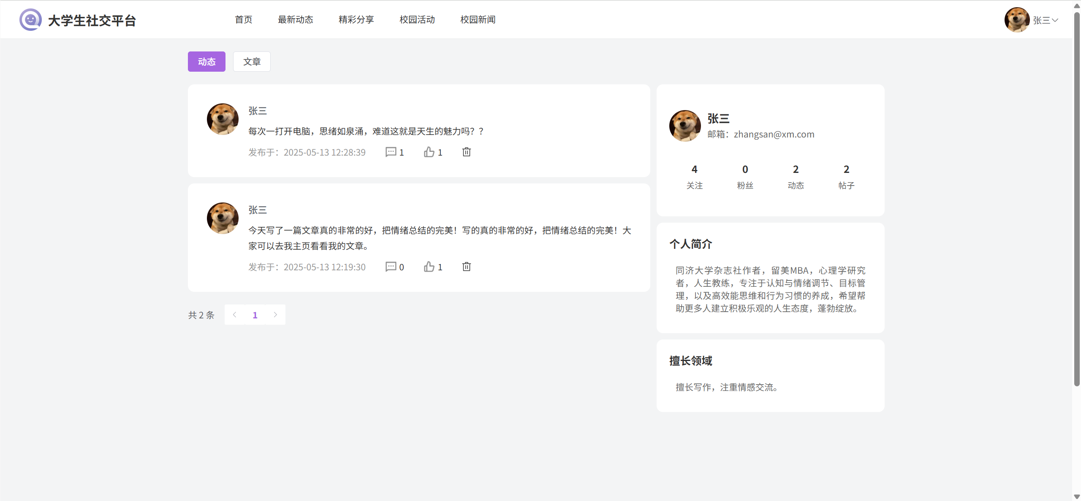Delete the post published at 12:19:30

coord(466,267)
